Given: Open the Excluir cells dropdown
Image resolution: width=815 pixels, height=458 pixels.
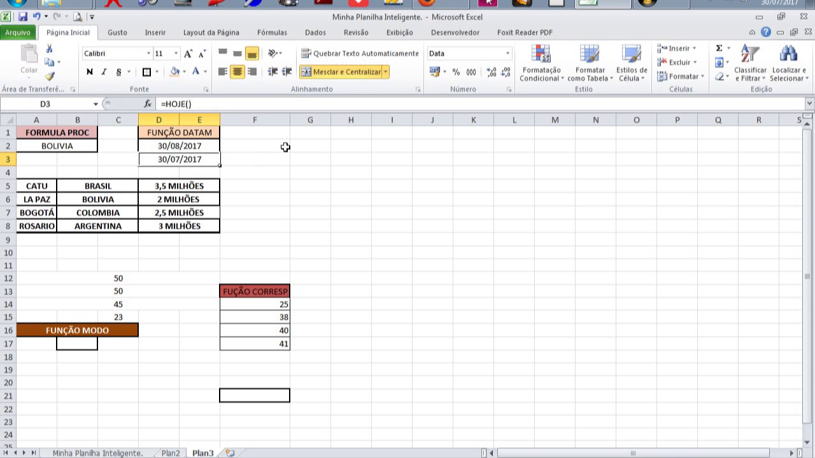Looking at the screenshot, I should coord(677,62).
